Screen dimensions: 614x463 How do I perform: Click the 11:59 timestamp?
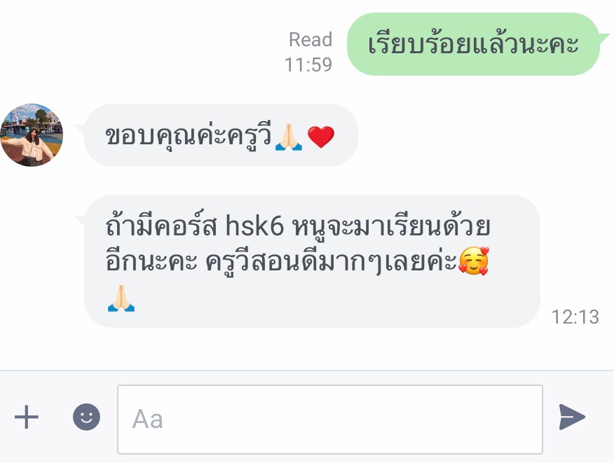pos(308,64)
